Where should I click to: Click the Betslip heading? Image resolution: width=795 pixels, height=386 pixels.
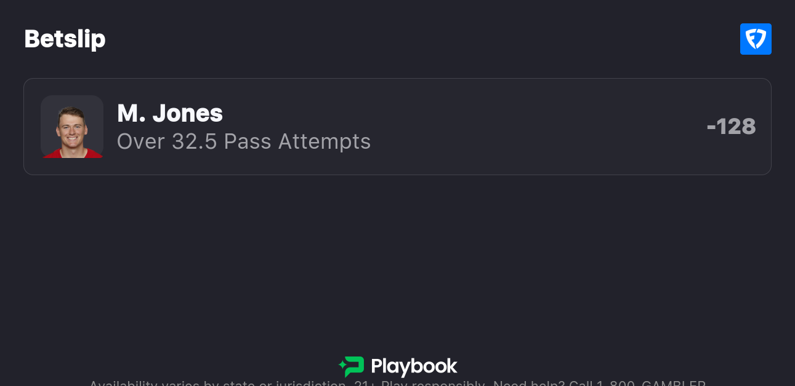coord(65,39)
